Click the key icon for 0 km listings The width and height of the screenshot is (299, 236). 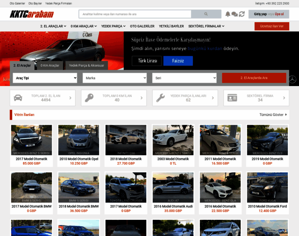point(89,98)
